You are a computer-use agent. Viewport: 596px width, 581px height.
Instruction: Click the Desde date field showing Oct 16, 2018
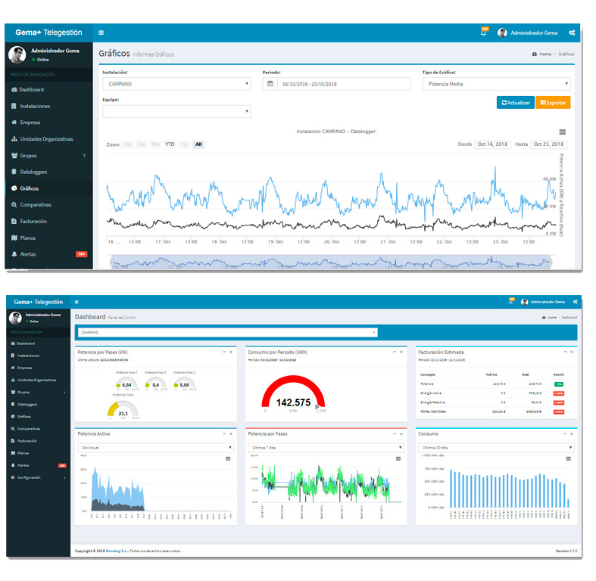tap(492, 144)
